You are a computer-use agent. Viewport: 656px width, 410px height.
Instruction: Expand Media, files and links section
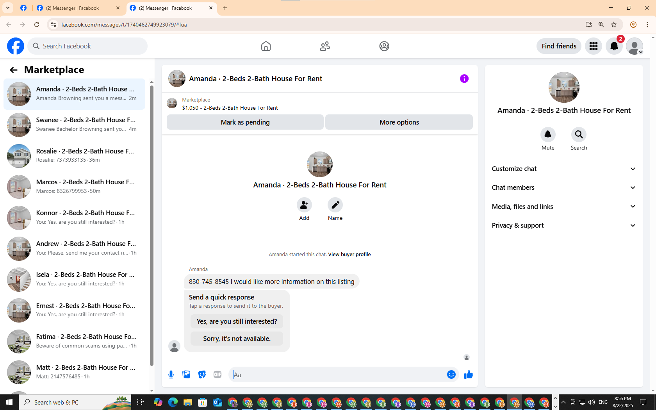coord(564,207)
